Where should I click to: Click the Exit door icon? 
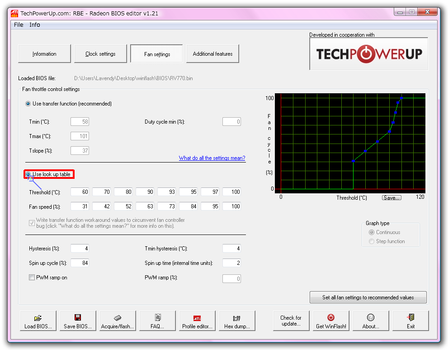point(410,317)
